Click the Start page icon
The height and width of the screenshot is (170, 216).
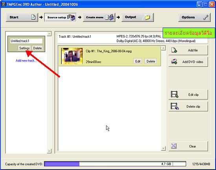tap(33, 17)
